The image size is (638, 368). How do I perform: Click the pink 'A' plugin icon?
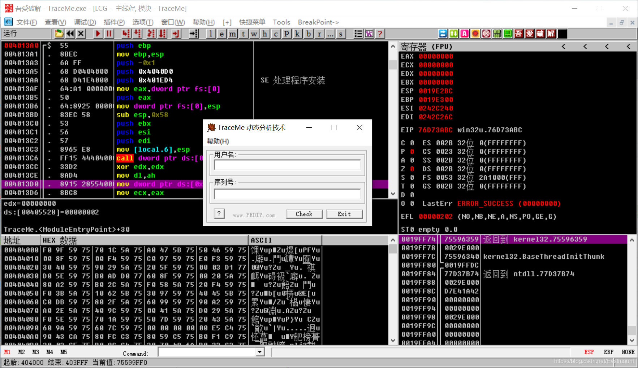465,34
